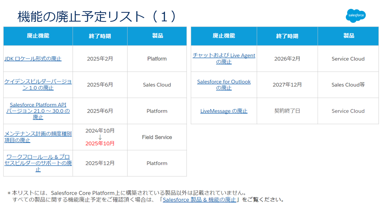This screenshot has width=381, height=204.
Task: Click left table 廃止機能 header
Action: pyautogui.click(x=38, y=36)
